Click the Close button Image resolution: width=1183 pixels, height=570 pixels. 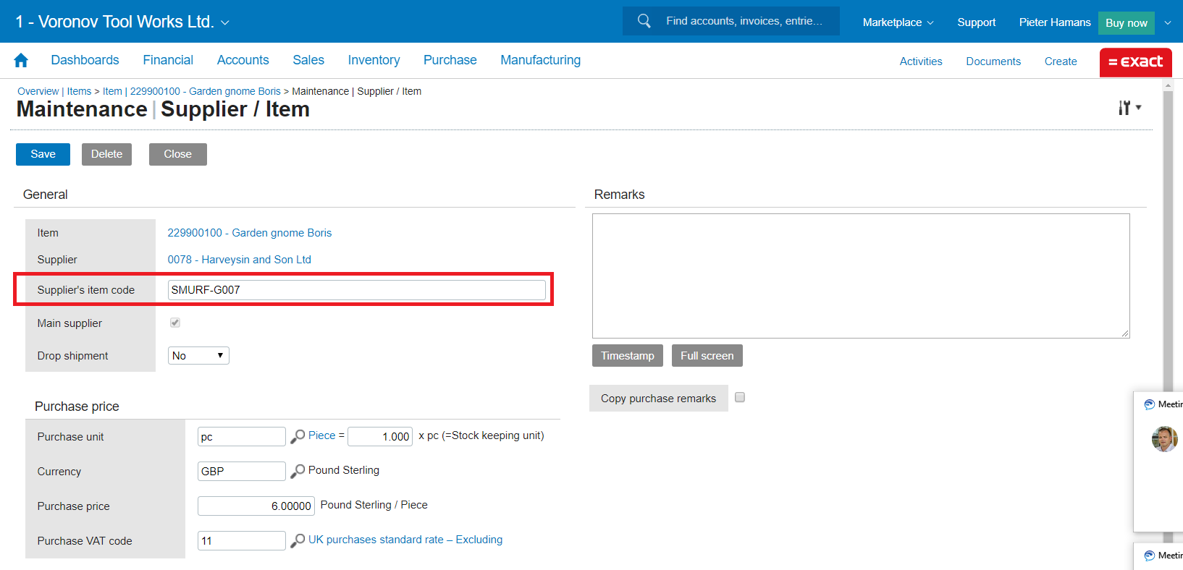point(178,154)
